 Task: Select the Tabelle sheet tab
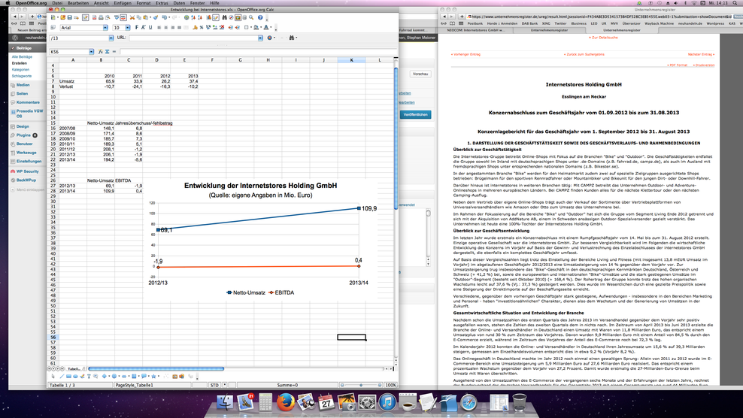74,368
